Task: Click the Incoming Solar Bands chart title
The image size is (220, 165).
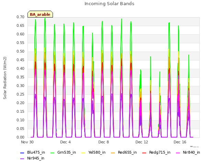Action: 109,4
